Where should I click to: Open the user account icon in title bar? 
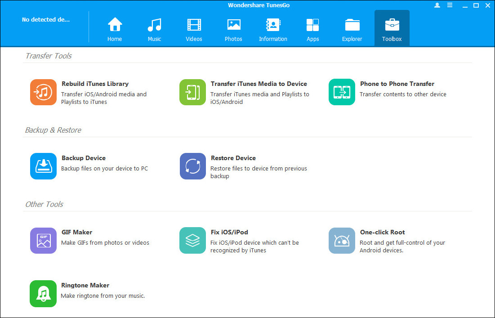click(x=437, y=5)
